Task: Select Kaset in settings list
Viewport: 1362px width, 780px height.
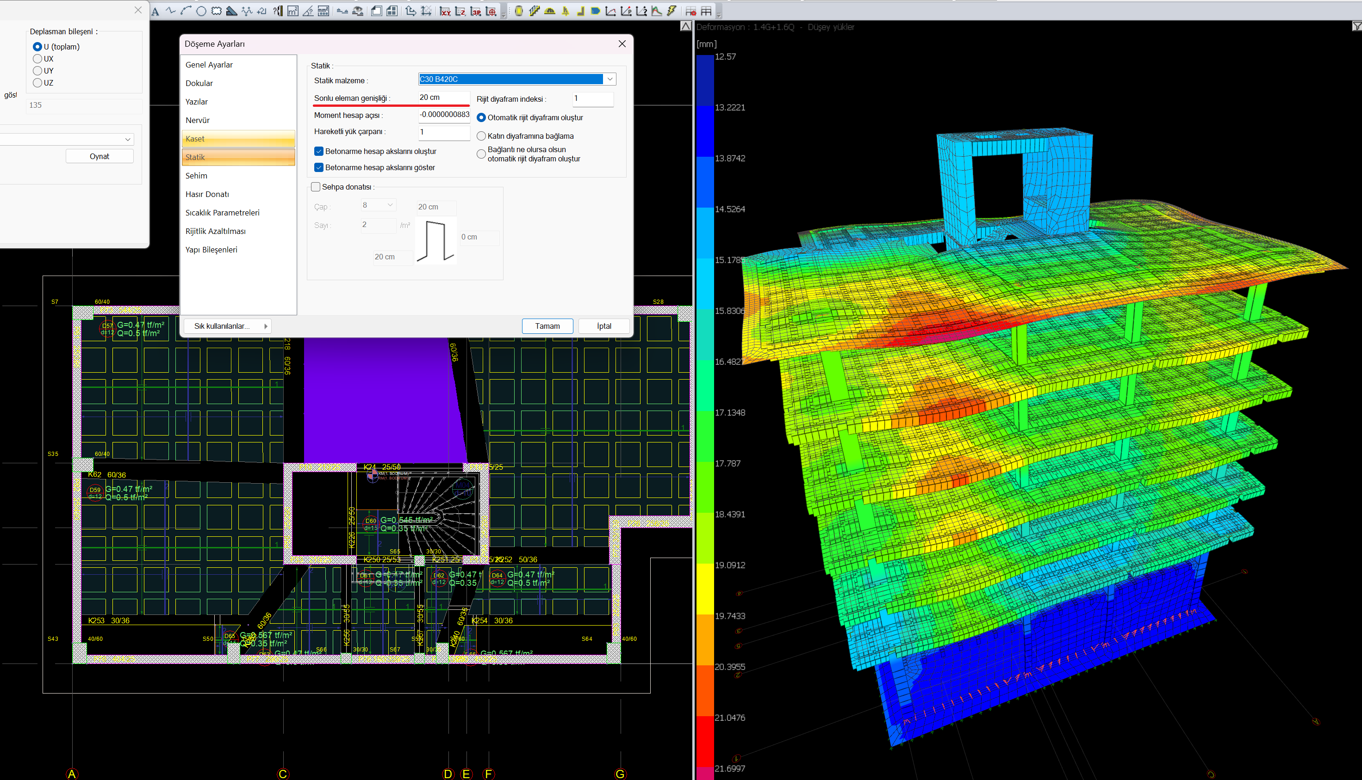Action: point(238,139)
